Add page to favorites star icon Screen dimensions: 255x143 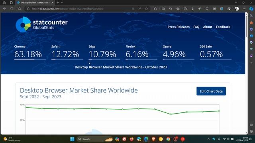click(x=147, y=9)
